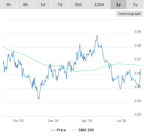Viewport: 144px width, 138px height.
Task: Select the 4h time range tab
Action: click(8, 5)
